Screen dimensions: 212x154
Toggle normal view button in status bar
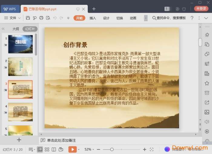pyautogui.click(x=40, y=149)
